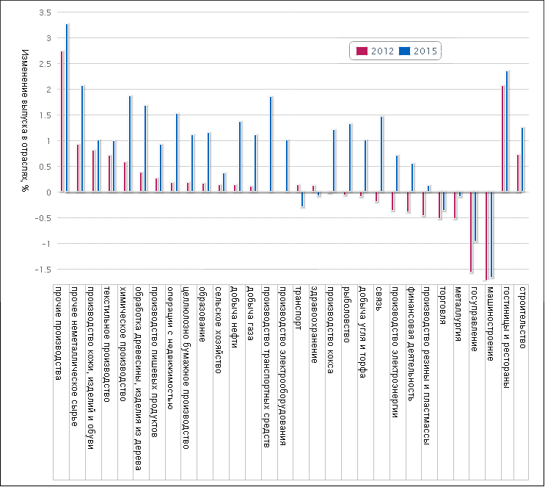The image size is (545, 487).
Task: Click the 2012 bar for машиностроение
Action: tap(486, 237)
